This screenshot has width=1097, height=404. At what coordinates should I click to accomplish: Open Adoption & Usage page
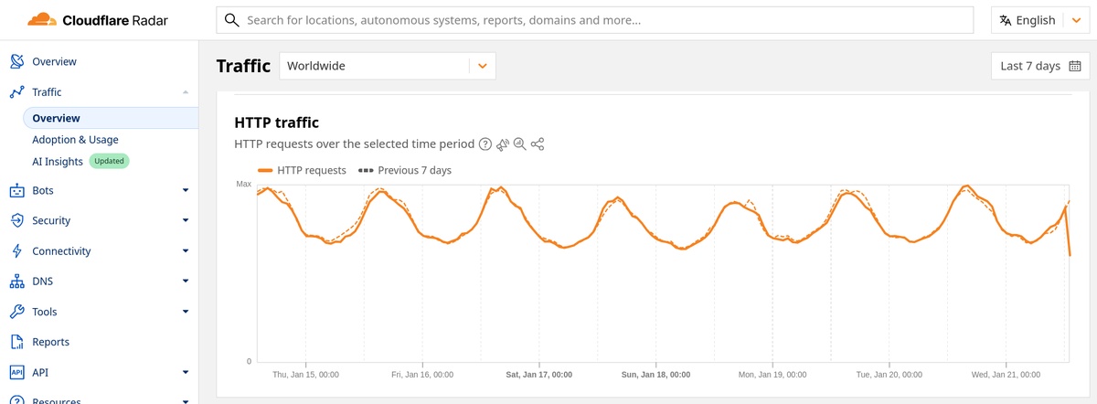point(75,140)
